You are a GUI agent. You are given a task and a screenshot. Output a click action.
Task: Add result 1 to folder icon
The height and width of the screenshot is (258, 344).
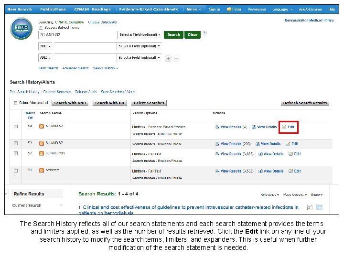coord(320,207)
